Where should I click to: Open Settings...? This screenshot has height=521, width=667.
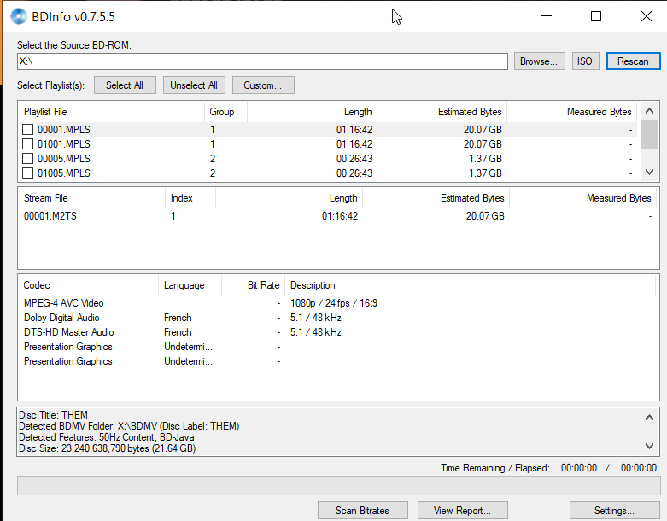(614, 511)
